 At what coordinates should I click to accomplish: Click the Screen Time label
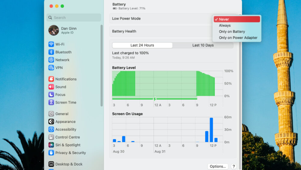tap(66, 102)
